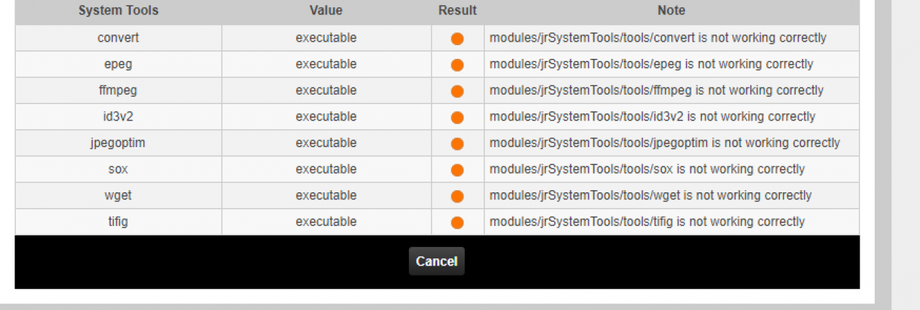This screenshot has width=920, height=310.
Task: Select the convert tool name cell
Action: pos(118,38)
